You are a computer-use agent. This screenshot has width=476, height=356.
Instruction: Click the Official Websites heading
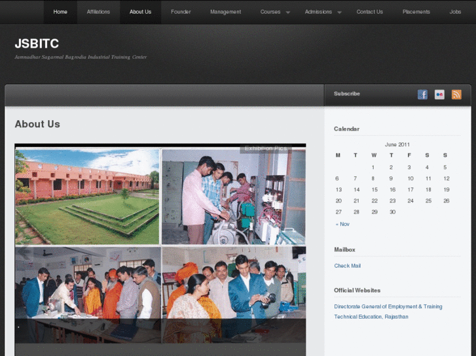357,290
